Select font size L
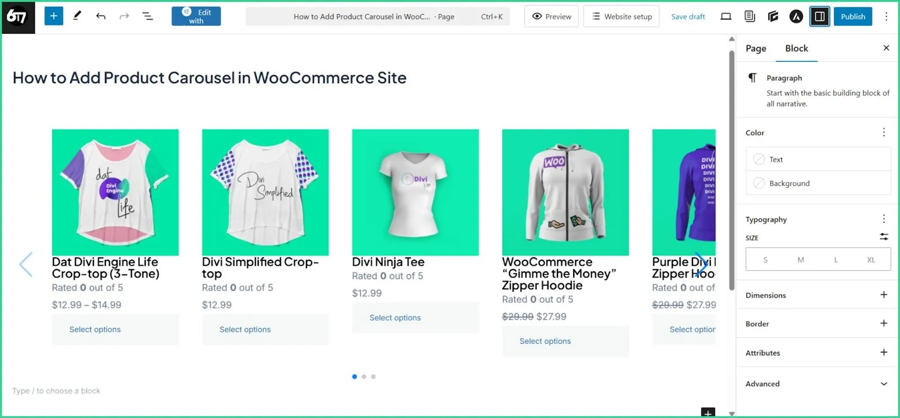Image resolution: width=900 pixels, height=418 pixels. 836,260
